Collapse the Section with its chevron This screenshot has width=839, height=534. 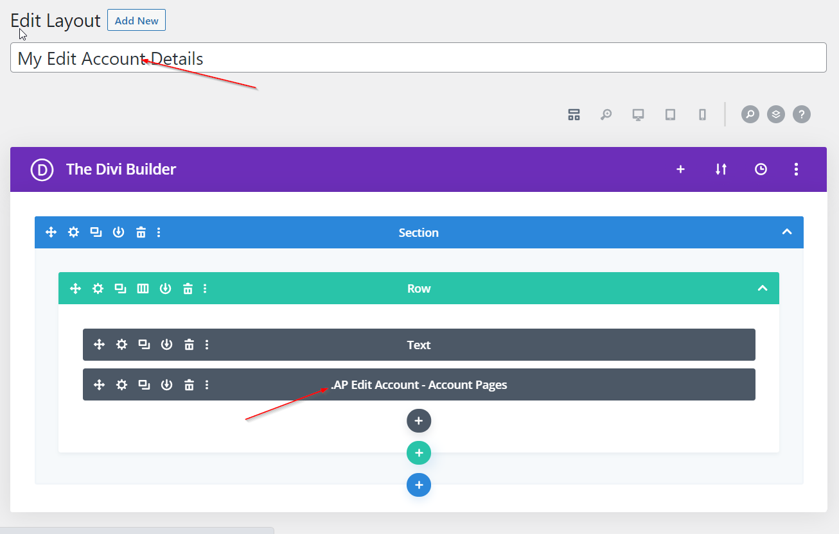point(786,232)
